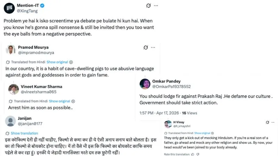Screen dimensions: 278x156
Task: Click the translate icon on Pramod Mourya's post
Action: [8, 62]
